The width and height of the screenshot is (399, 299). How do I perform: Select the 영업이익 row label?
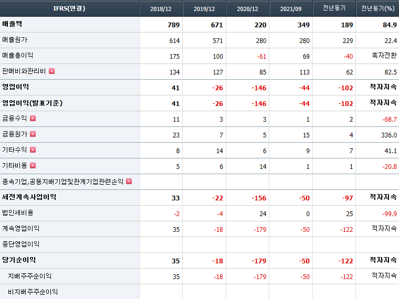15,87
